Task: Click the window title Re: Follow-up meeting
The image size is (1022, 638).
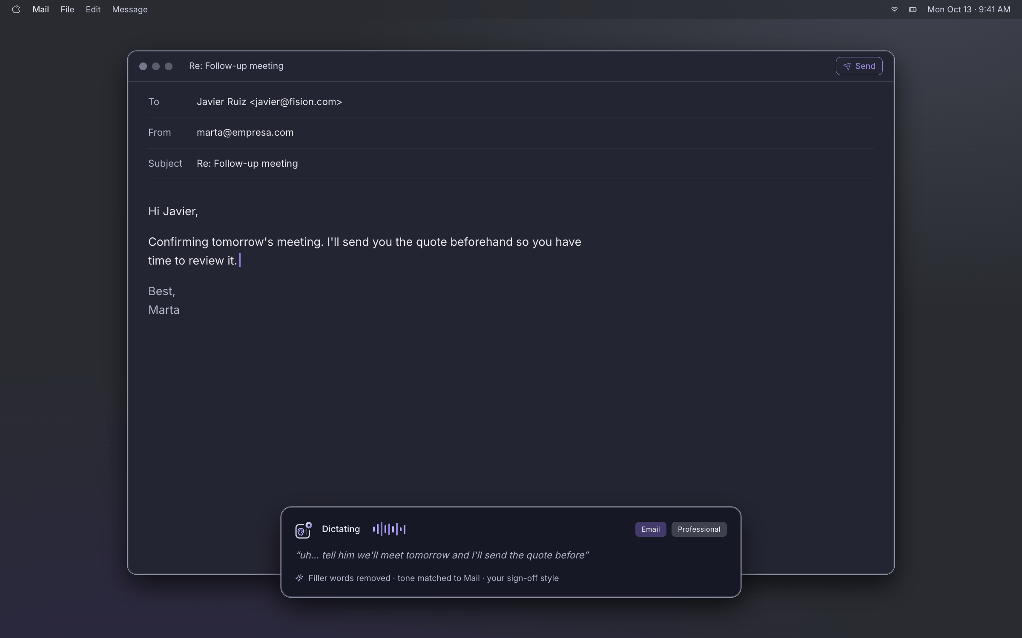Action: [236, 66]
